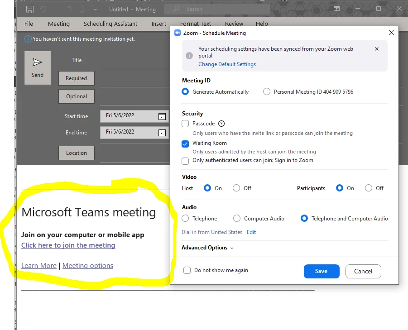
Task: Open Start time calendar picker icon
Action: 162,116
